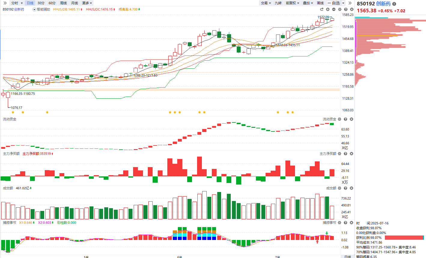Click the 收盘获利:98.07% line
The image size is (426, 258).
(x=369, y=228)
